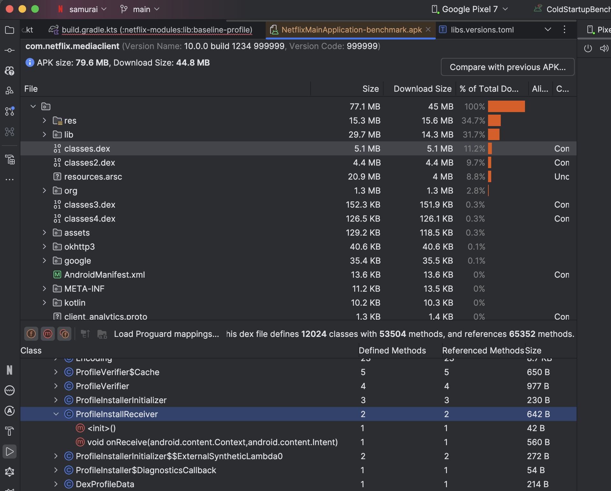Viewport: 611px width, 491px height.
Task: Open the Pull Requests sidebar icon
Action: 10,111
